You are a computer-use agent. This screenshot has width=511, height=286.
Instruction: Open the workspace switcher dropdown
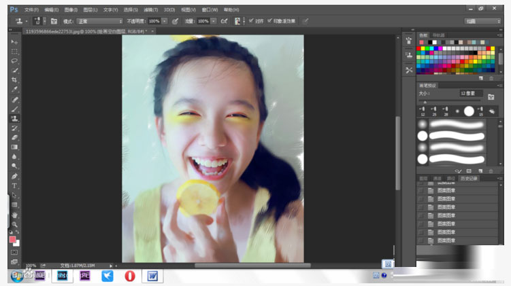482,21
